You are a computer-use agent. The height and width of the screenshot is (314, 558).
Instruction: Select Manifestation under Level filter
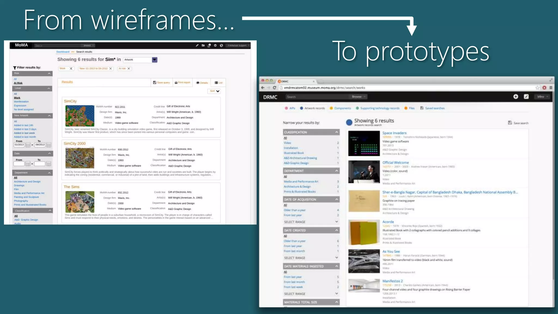(x=21, y=102)
